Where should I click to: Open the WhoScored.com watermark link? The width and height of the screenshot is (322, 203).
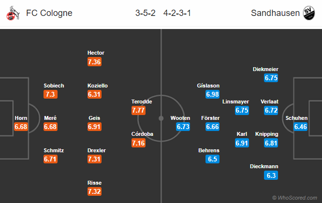tap(296, 197)
